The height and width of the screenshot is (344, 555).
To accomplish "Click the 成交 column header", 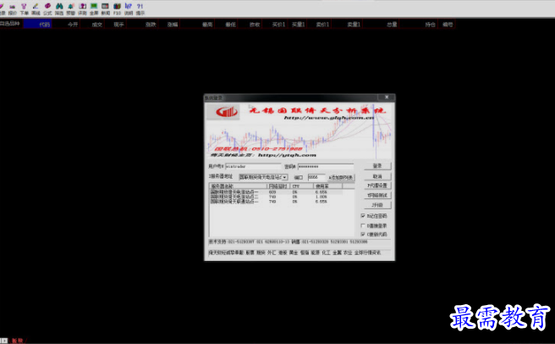I will click(x=92, y=24).
